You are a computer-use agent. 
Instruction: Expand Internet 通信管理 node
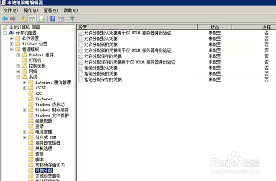(24, 82)
